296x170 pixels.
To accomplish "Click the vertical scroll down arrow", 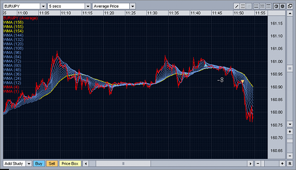I will point(290,124).
